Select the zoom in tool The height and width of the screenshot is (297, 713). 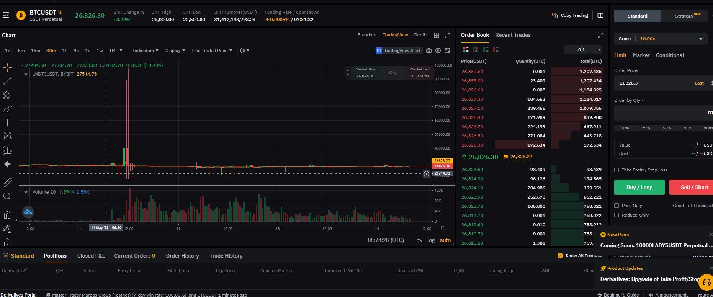pyautogui.click(x=7, y=196)
